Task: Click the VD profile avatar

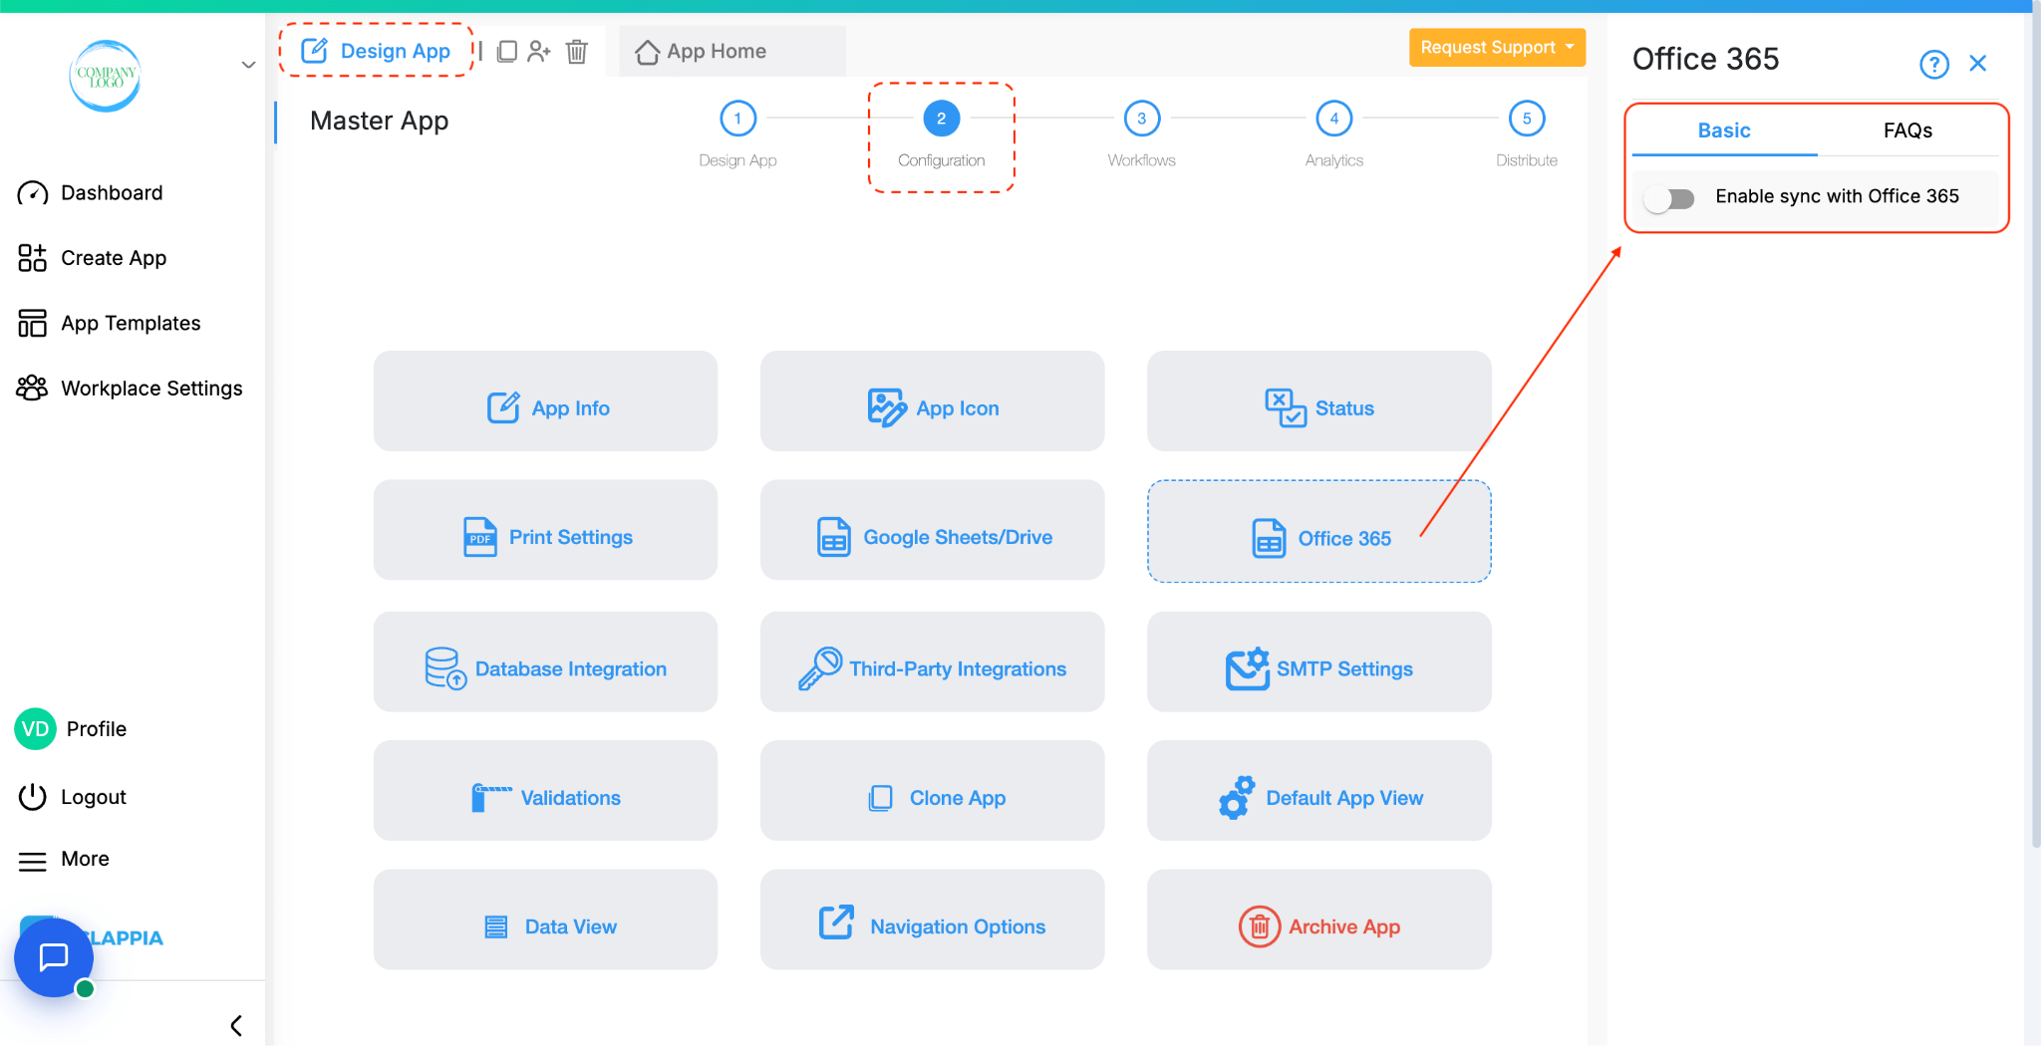Action: pos(35,729)
